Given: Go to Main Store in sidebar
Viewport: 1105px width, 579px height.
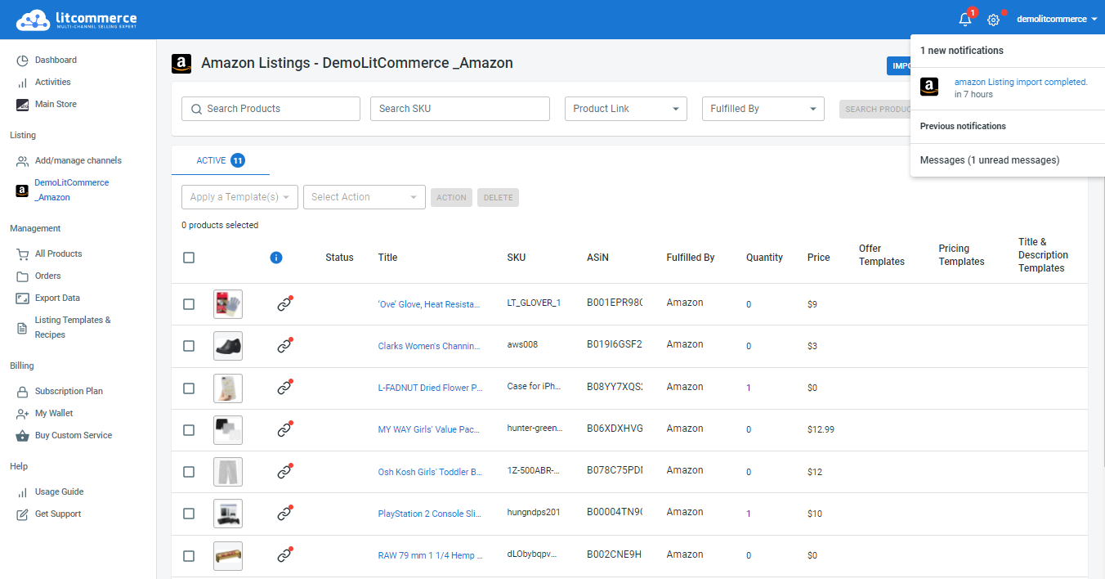Looking at the screenshot, I should point(56,105).
